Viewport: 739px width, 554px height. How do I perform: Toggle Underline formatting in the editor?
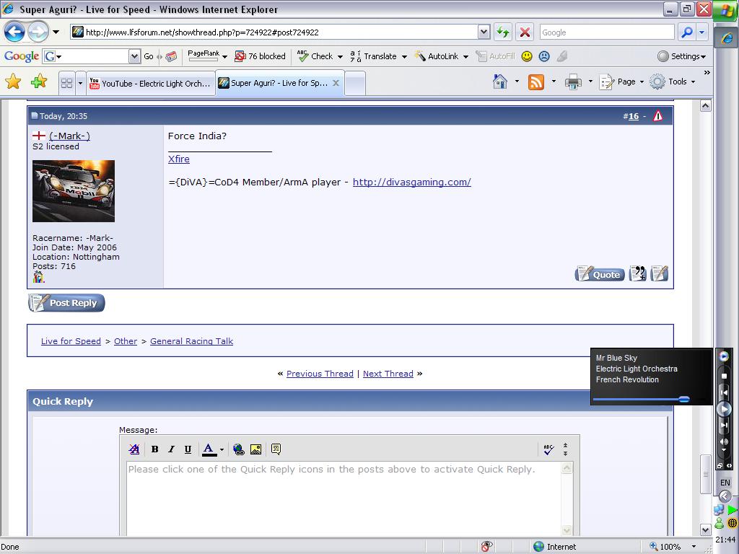coord(188,449)
